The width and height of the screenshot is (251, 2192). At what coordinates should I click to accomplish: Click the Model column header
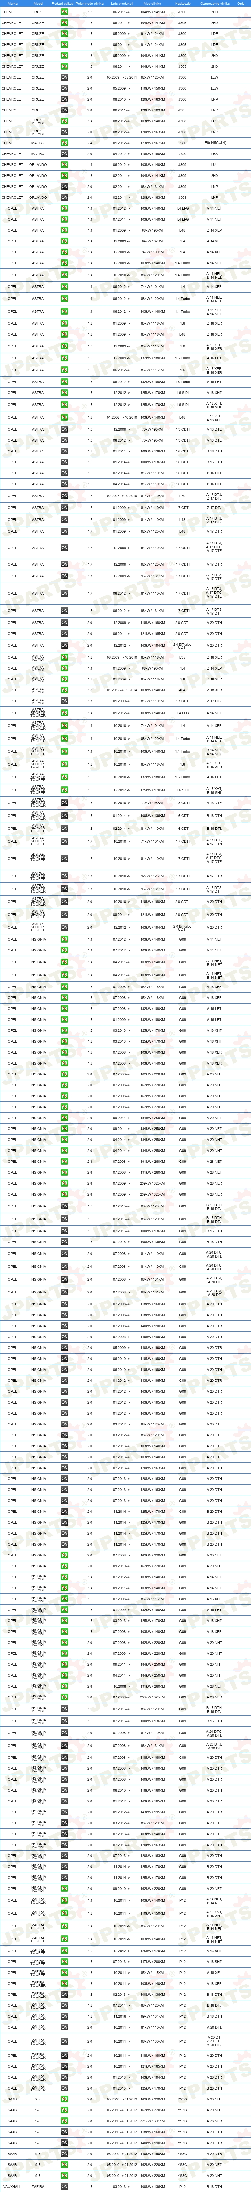[x=38, y=4]
